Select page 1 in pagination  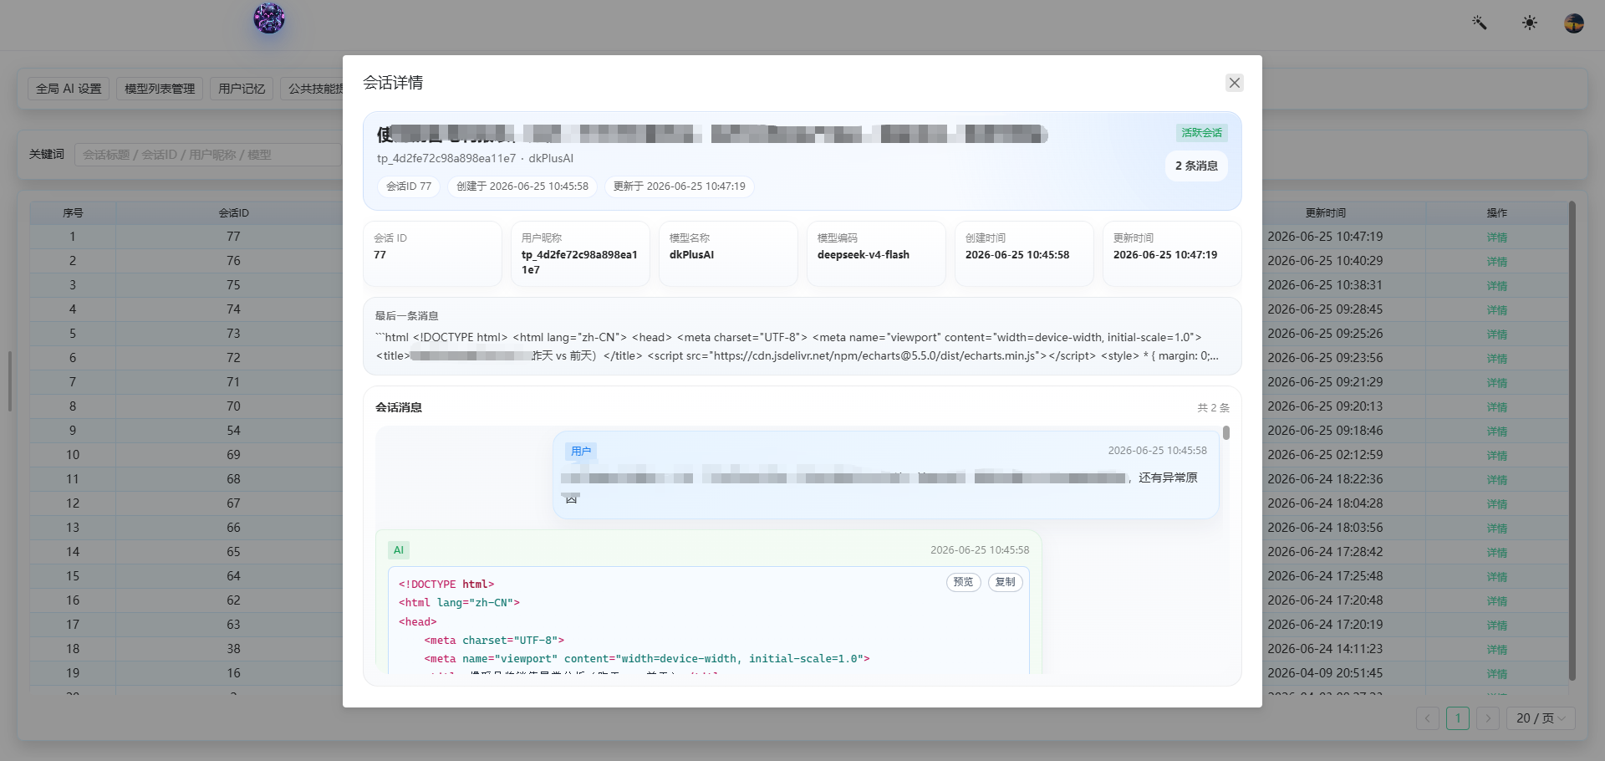tap(1458, 718)
